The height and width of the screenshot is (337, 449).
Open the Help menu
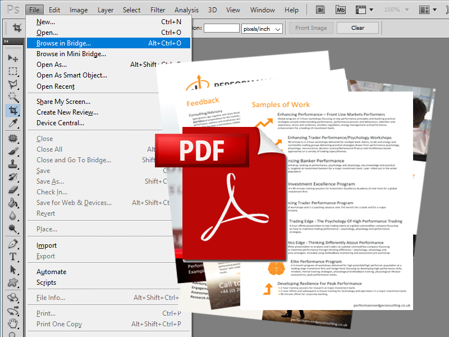[291, 10]
